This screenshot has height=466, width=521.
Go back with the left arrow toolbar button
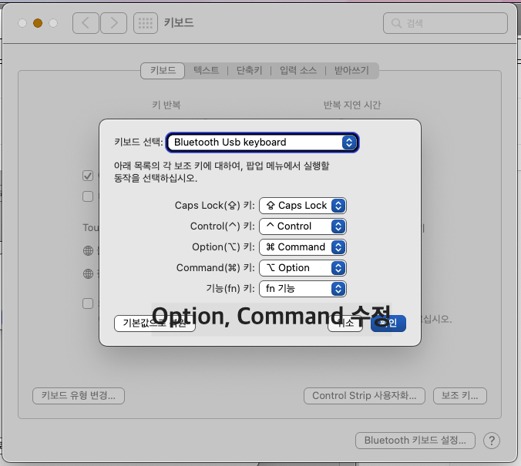pyautogui.click(x=86, y=23)
